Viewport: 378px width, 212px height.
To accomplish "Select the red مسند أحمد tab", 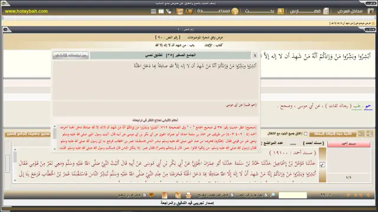I will coord(348,144).
